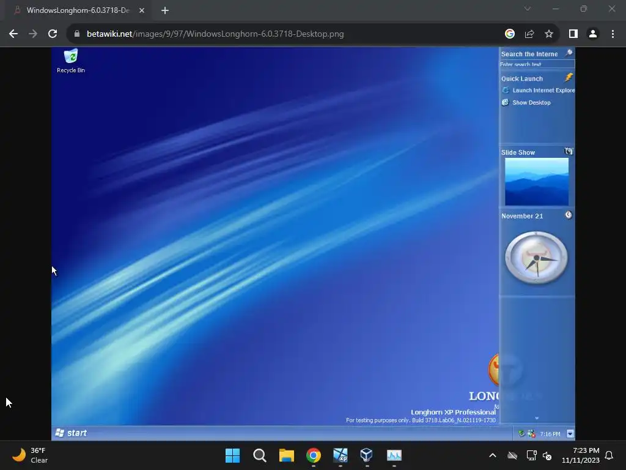Image resolution: width=626 pixels, height=470 pixels.
Task: Click the forward navigation arrow
Action: (x=33, y=34)
